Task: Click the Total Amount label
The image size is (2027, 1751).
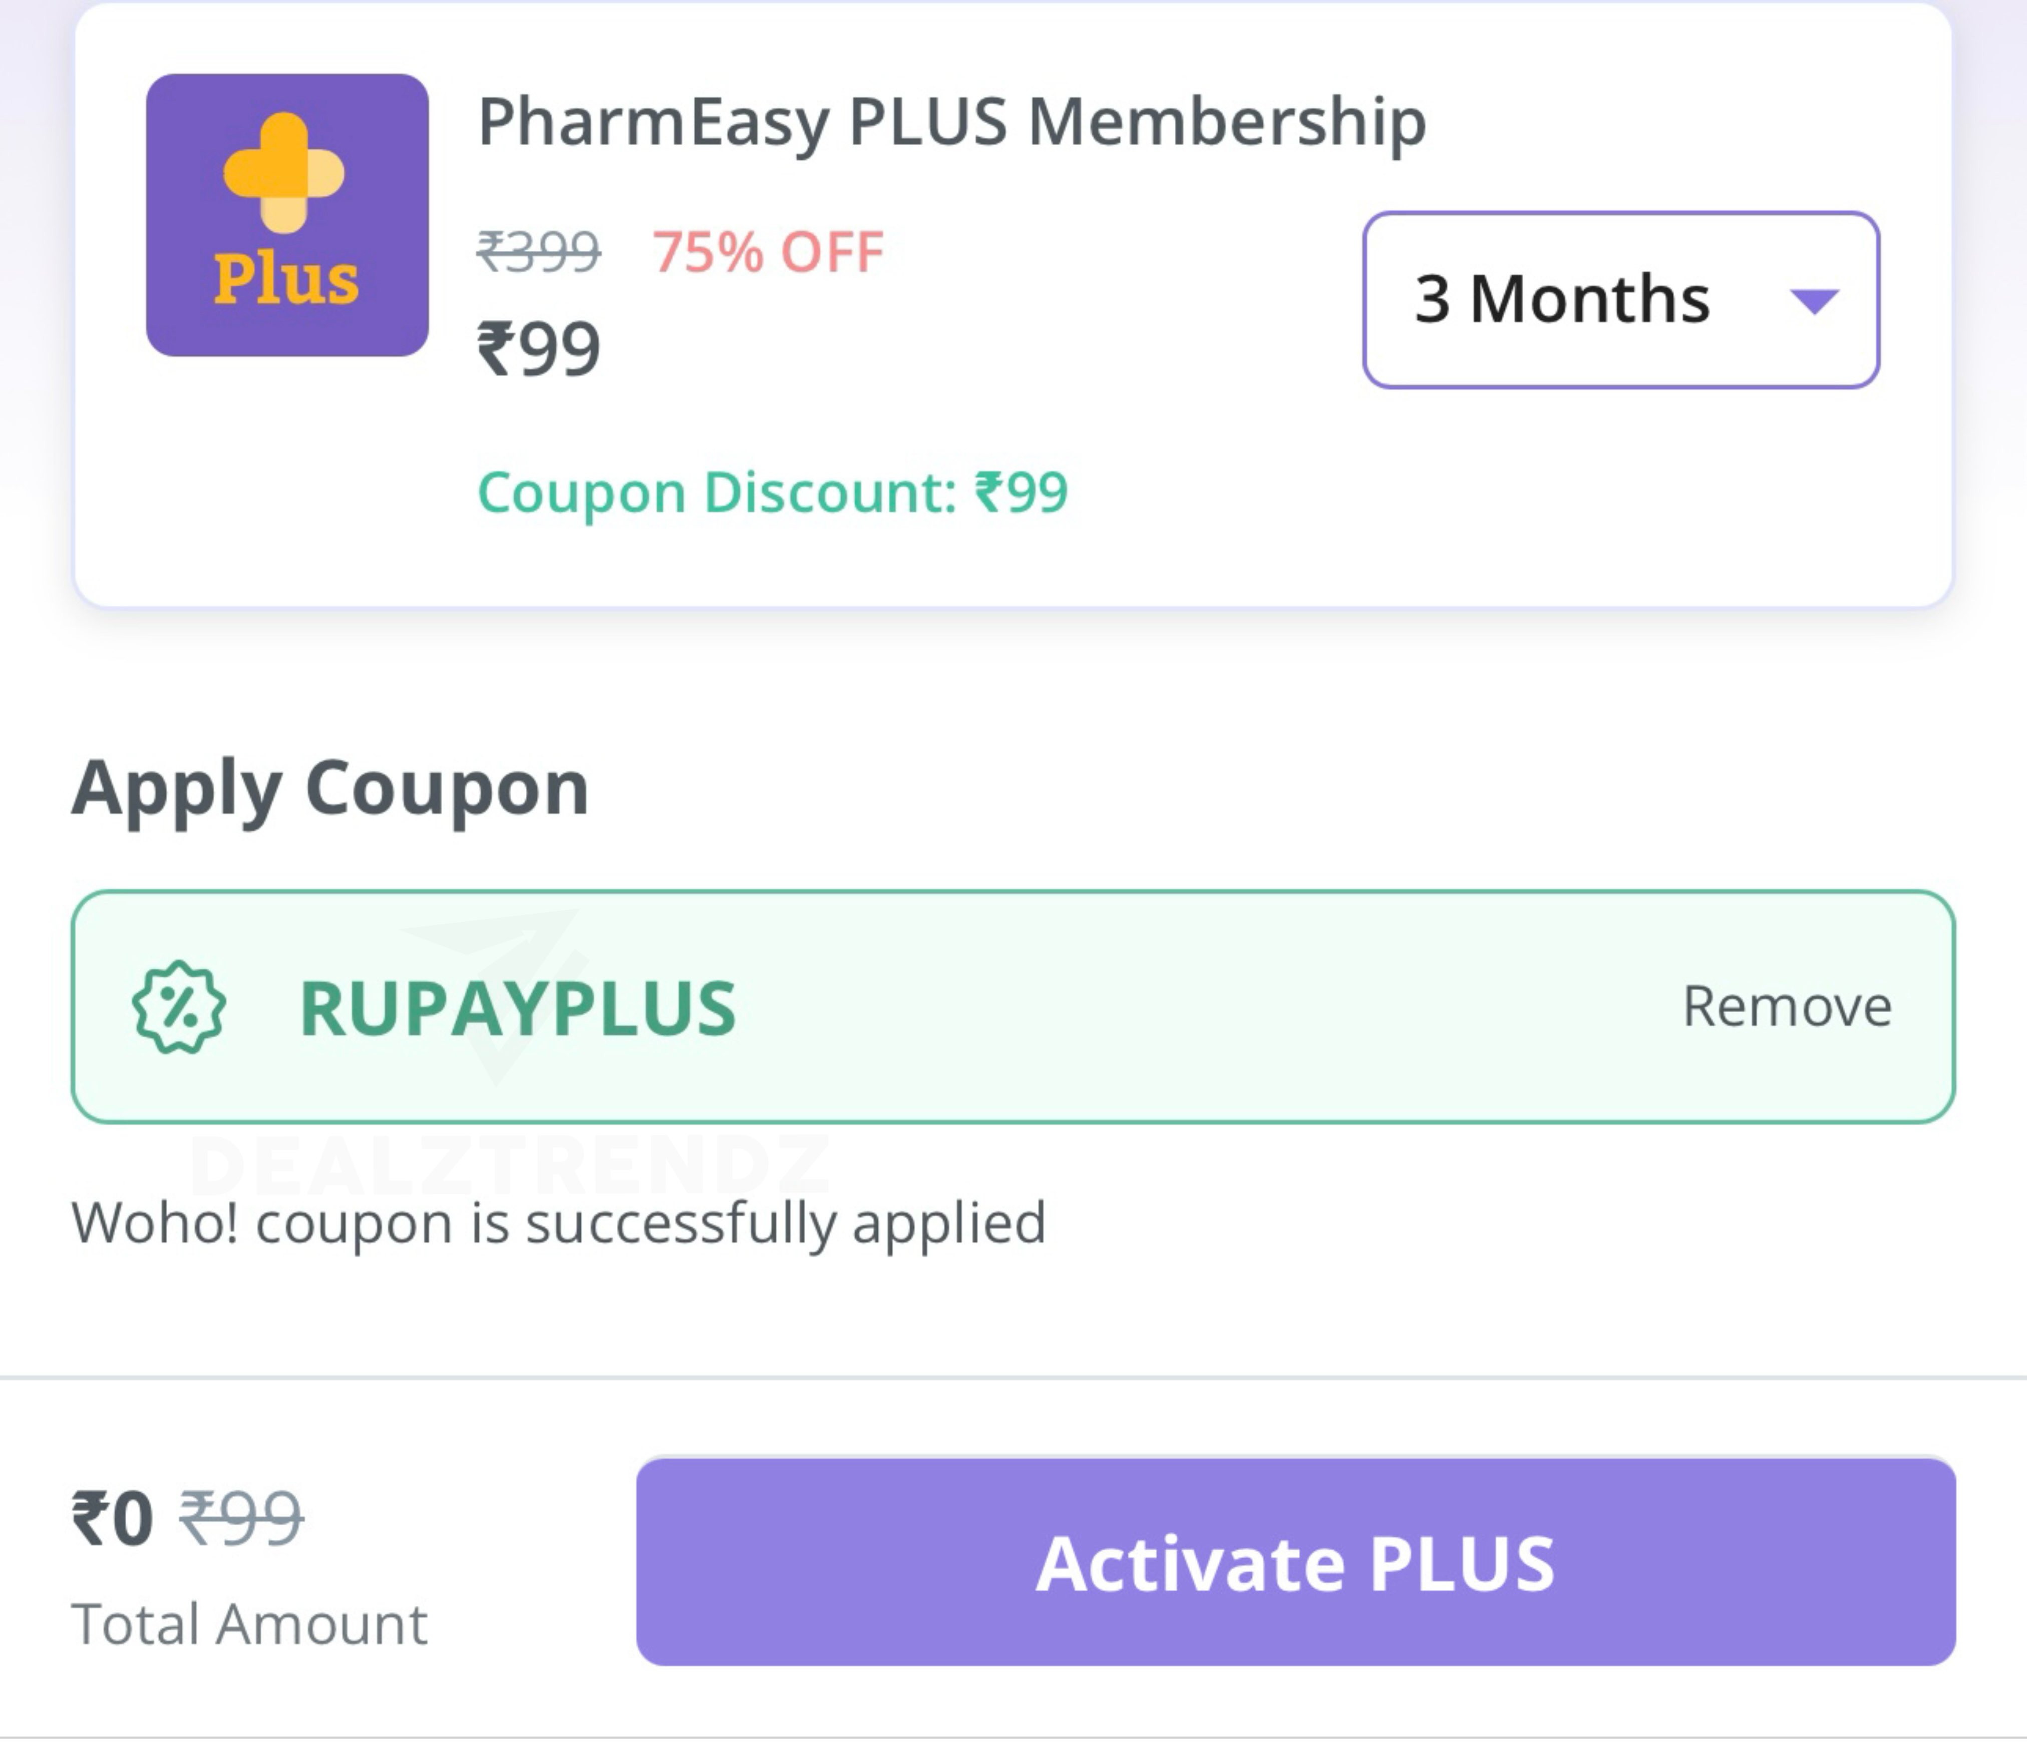Action: click(249, 1625)
